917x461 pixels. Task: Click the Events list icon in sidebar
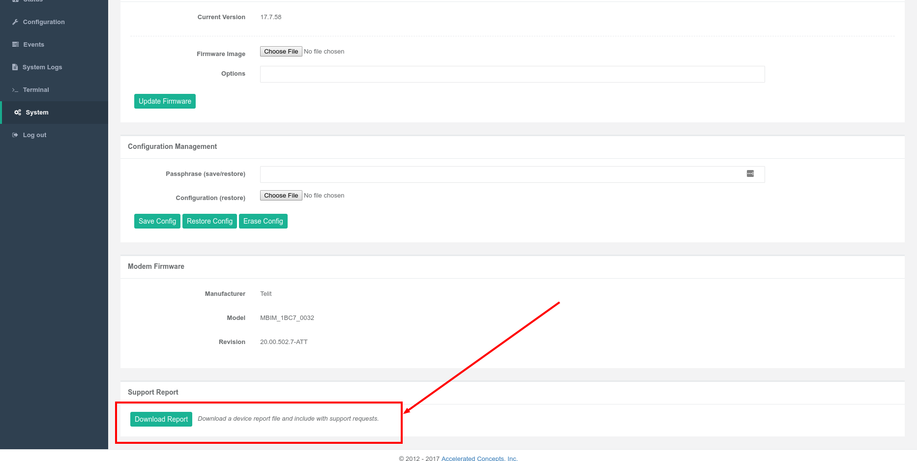(x=15, y=45)
